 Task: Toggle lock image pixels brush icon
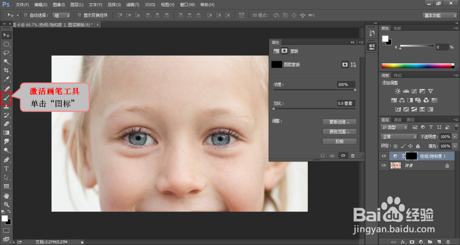pyautogui.click(x=403, y=146)
